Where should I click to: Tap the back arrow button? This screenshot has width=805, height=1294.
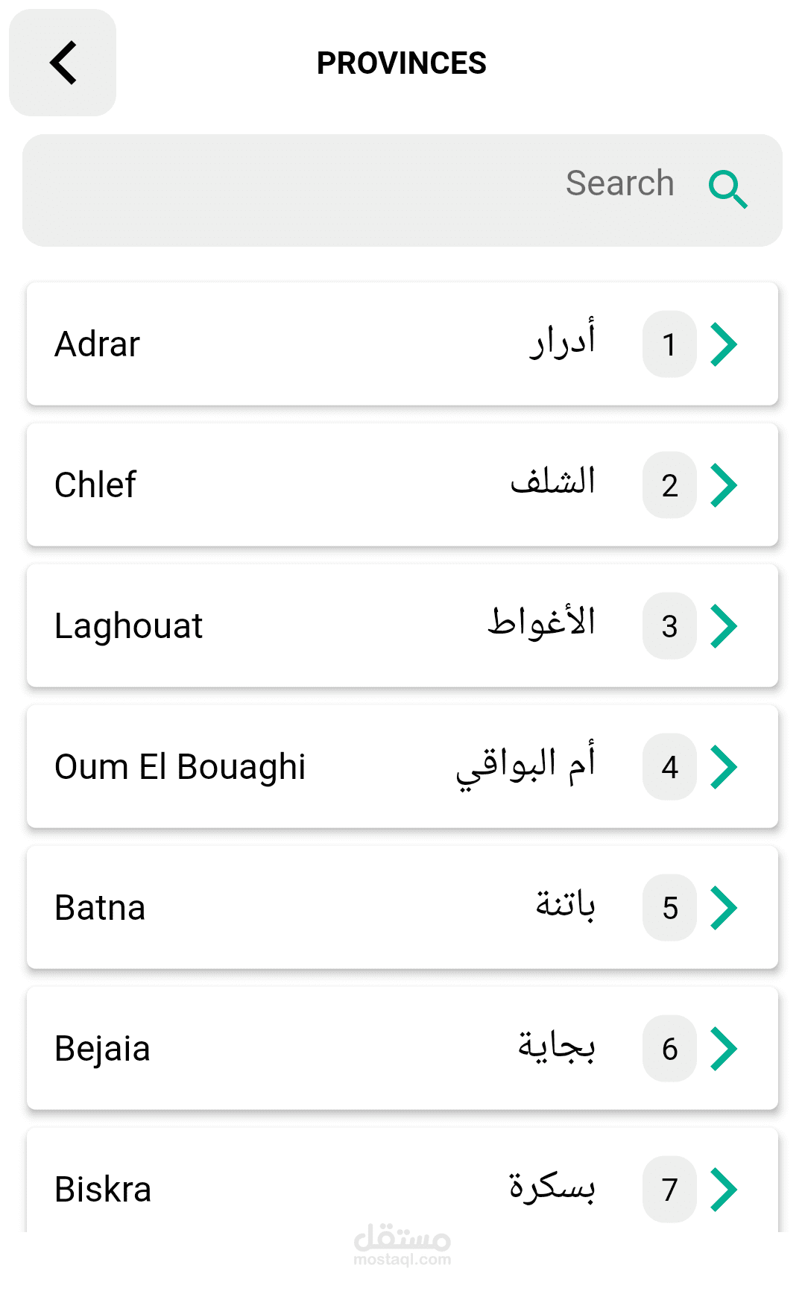click(x=63, y=63)
